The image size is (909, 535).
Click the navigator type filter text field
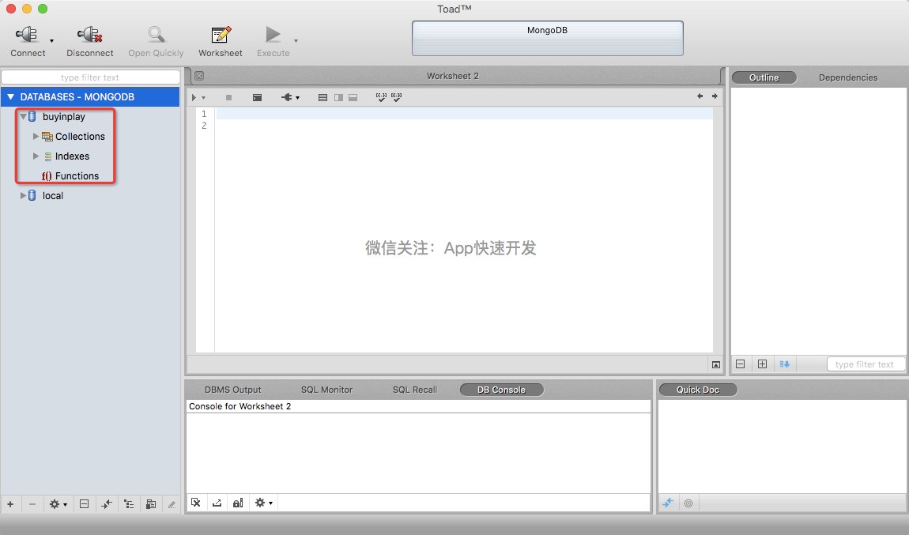tap(90, 77)
